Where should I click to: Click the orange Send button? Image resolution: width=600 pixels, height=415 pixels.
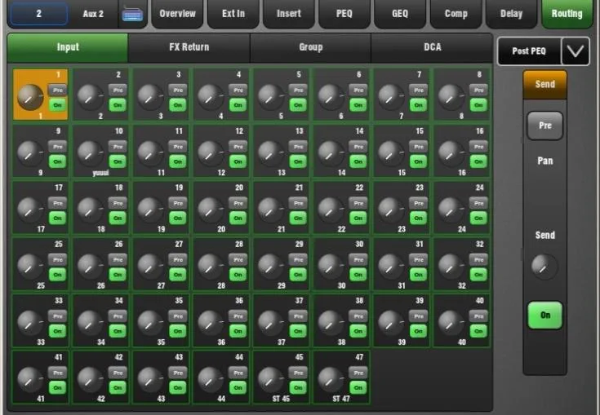pos(545,85)
